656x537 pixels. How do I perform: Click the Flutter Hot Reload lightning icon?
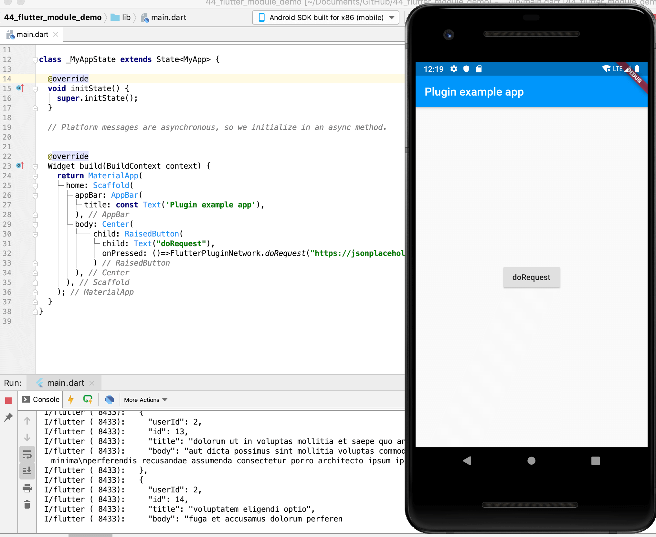(x=71, y=399)
